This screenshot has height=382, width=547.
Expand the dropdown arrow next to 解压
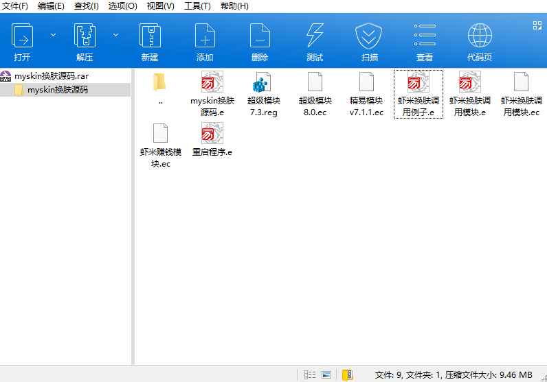[115, 35]
